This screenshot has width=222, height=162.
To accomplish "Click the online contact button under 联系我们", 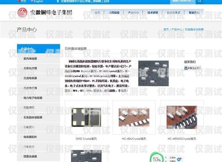I will (x=193, y=68).
